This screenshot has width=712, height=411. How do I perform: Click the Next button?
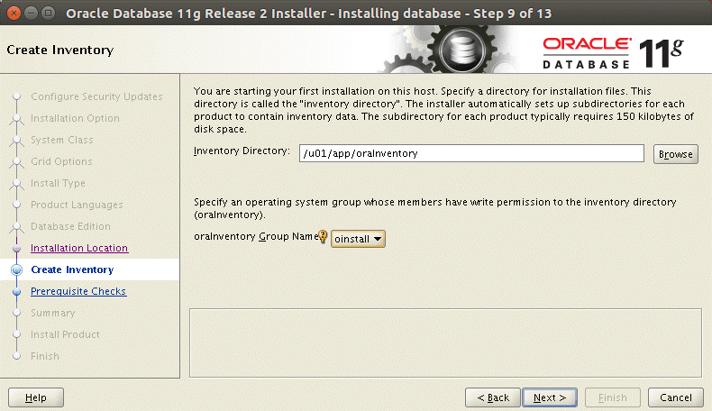[x=550, y=397]
